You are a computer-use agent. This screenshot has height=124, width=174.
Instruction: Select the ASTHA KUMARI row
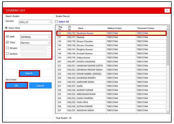pos(112,106)
